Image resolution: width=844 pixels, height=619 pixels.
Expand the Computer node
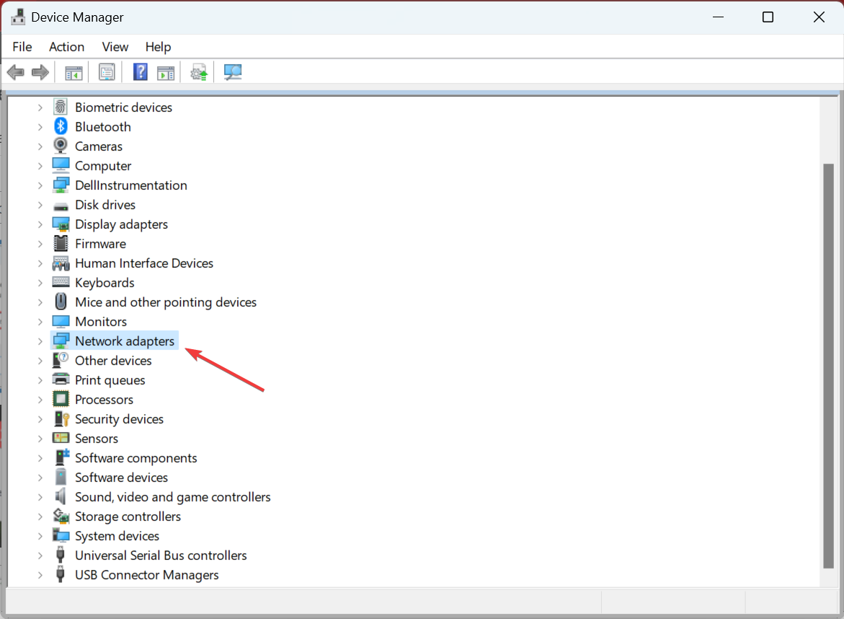coord(40,166)
